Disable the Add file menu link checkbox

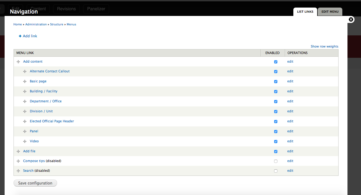tap(276, 152)
